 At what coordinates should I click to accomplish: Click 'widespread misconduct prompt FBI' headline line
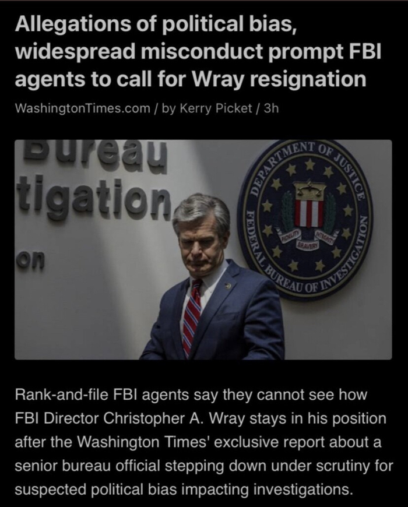tap(198, 52)
